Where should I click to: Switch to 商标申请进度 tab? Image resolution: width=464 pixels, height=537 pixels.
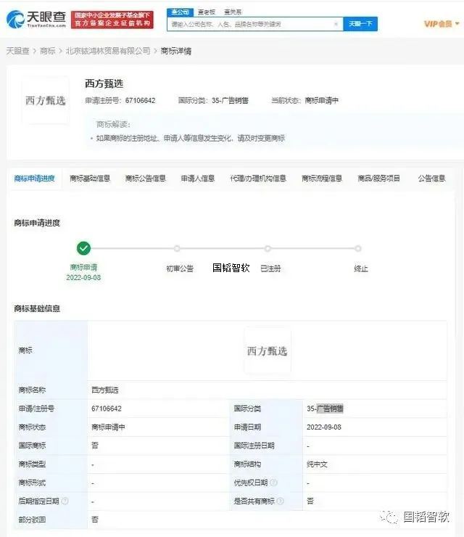34,179
